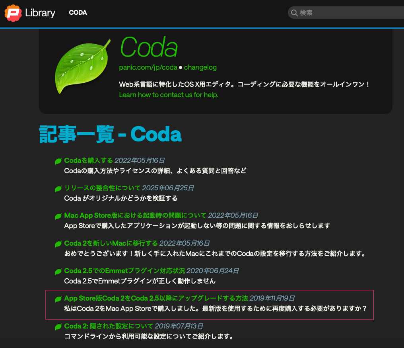Viewport: 404px width, 348px height.
Task: Click leaf bullet beside Coda 2: 隠された設定について
Action: [x=58, y=327]
